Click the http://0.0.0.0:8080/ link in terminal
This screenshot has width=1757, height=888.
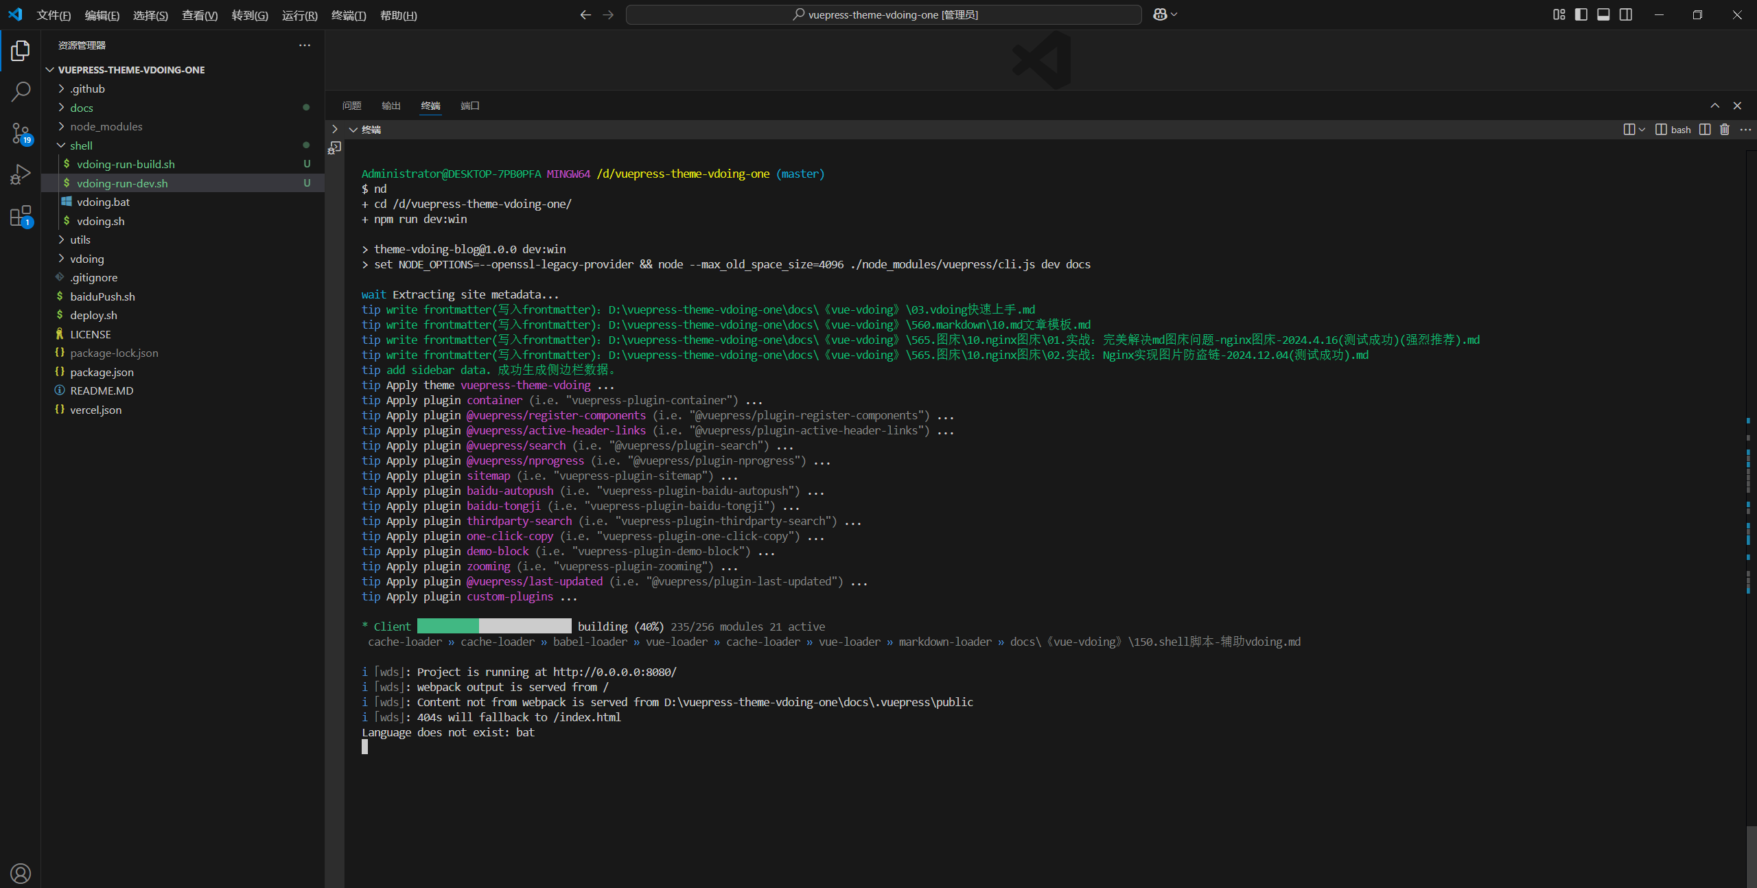click(615, 672)
